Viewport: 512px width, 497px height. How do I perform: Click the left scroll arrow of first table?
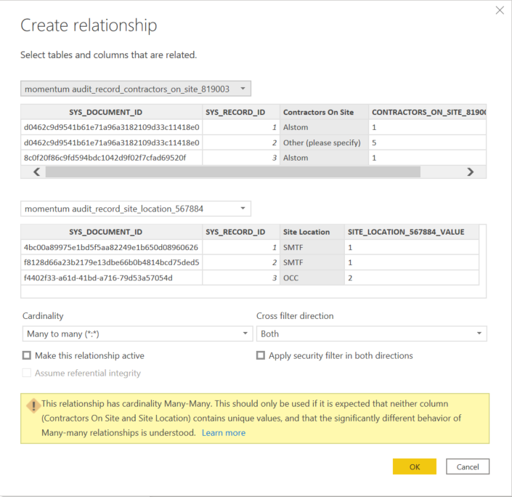(36, 172)
